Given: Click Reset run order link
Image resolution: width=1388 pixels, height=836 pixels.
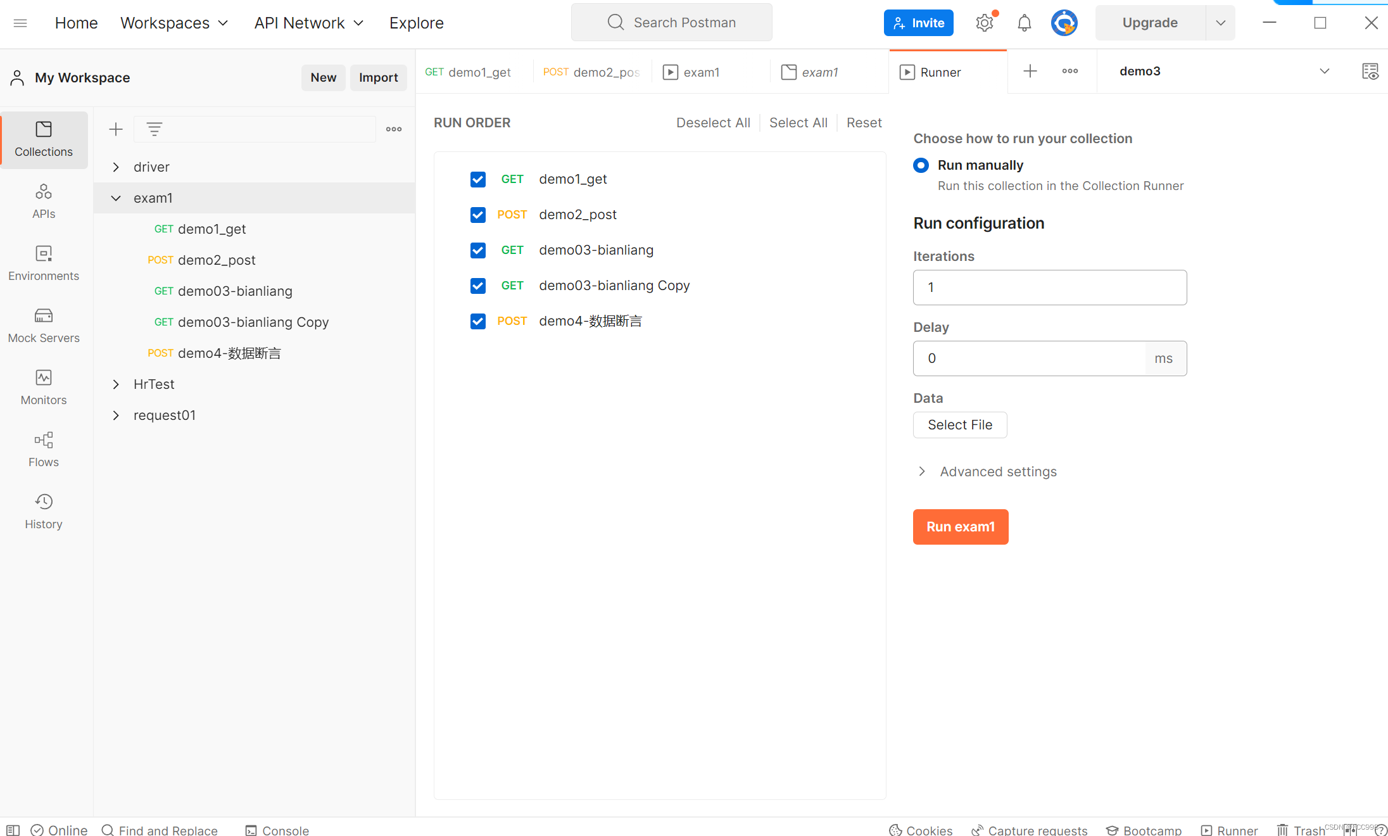Looking at the screenshot, I should pos(864,123).
